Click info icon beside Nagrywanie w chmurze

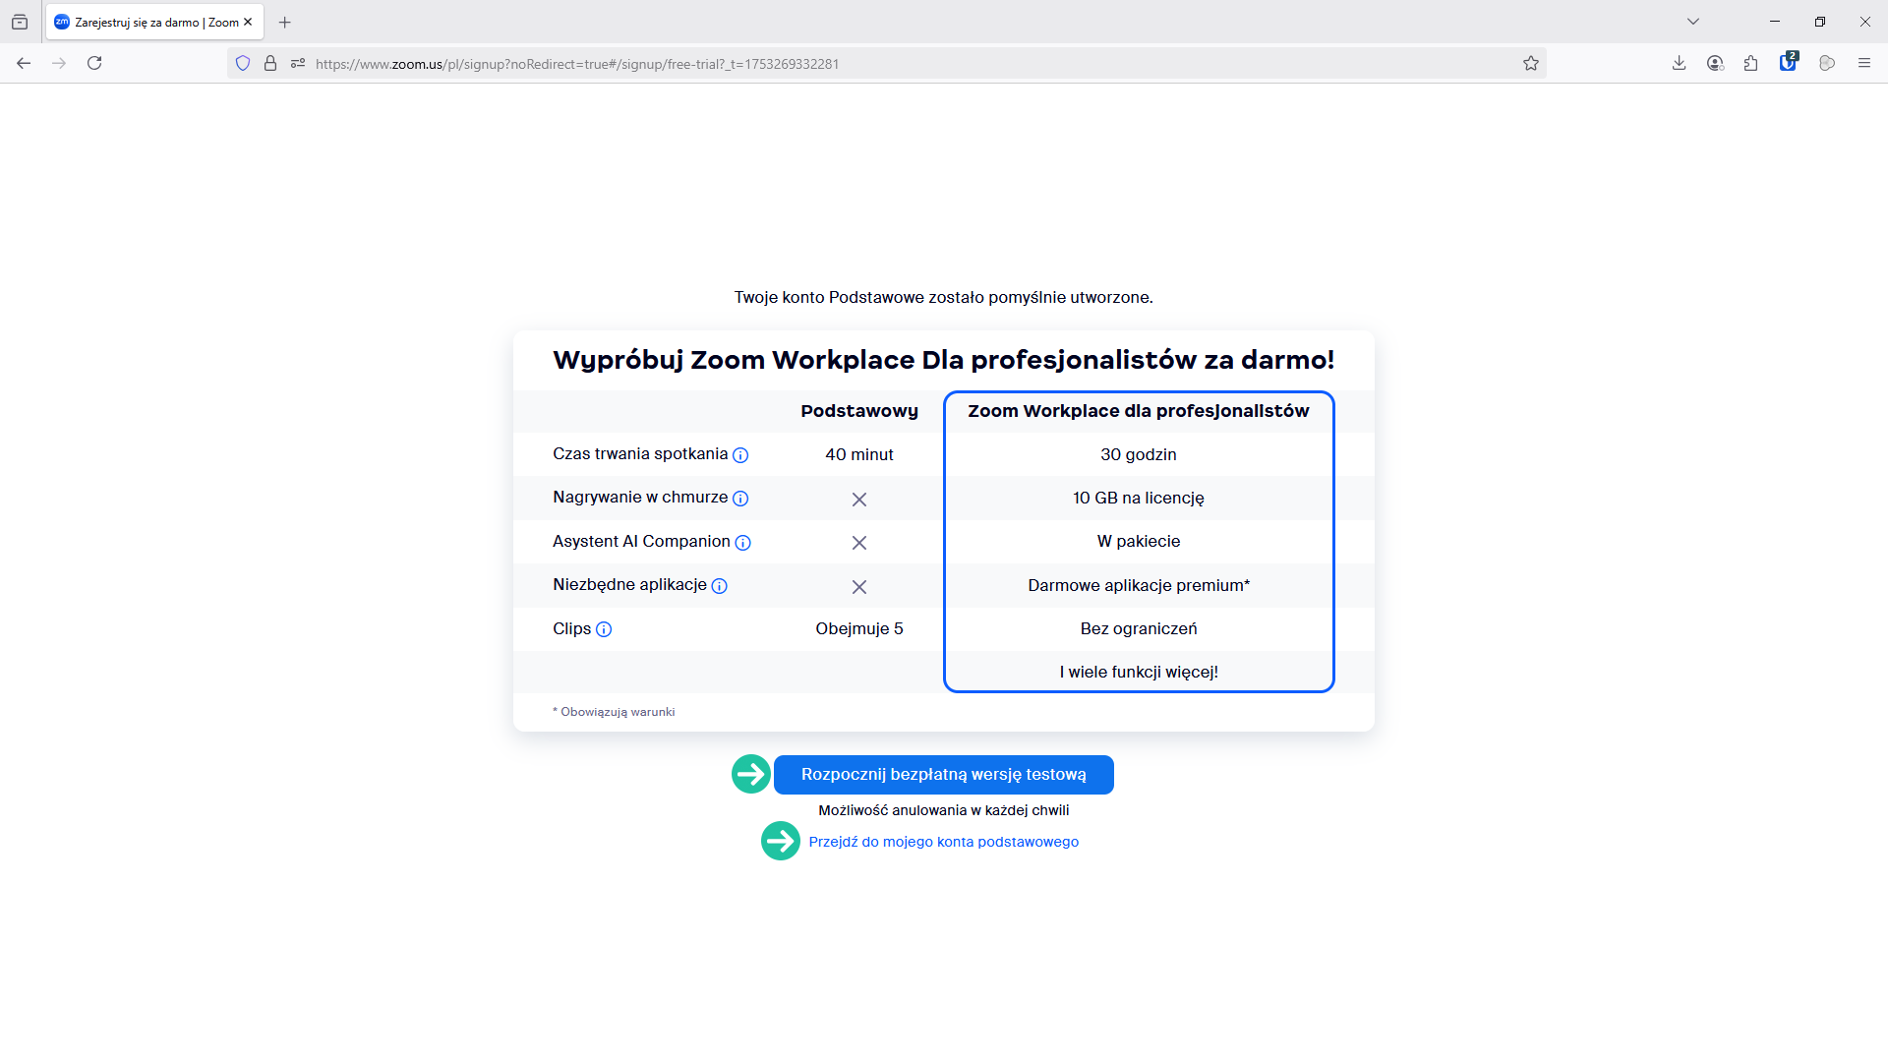[x=740, y=499]
